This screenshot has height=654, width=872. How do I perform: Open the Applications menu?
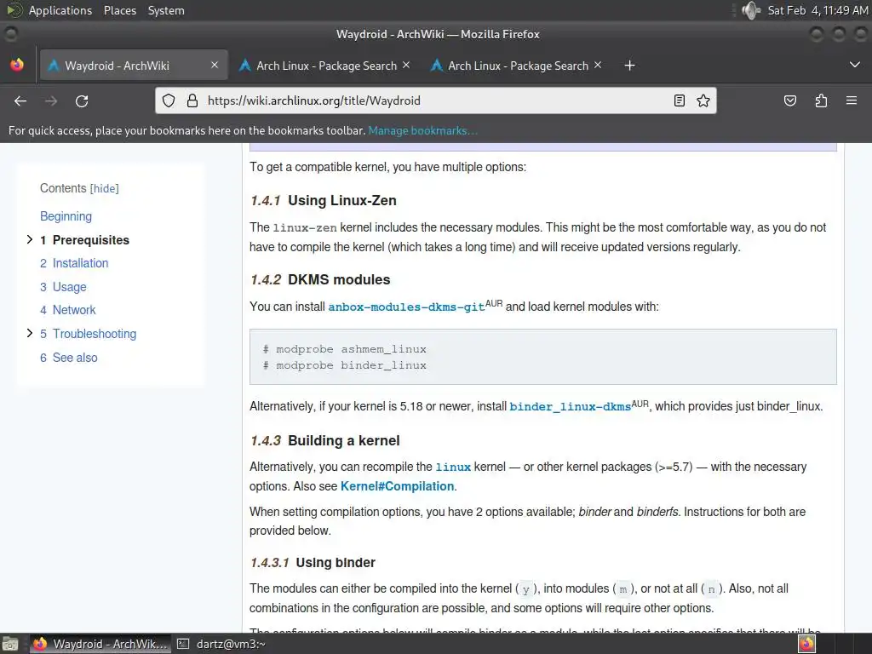pos(60,10)
